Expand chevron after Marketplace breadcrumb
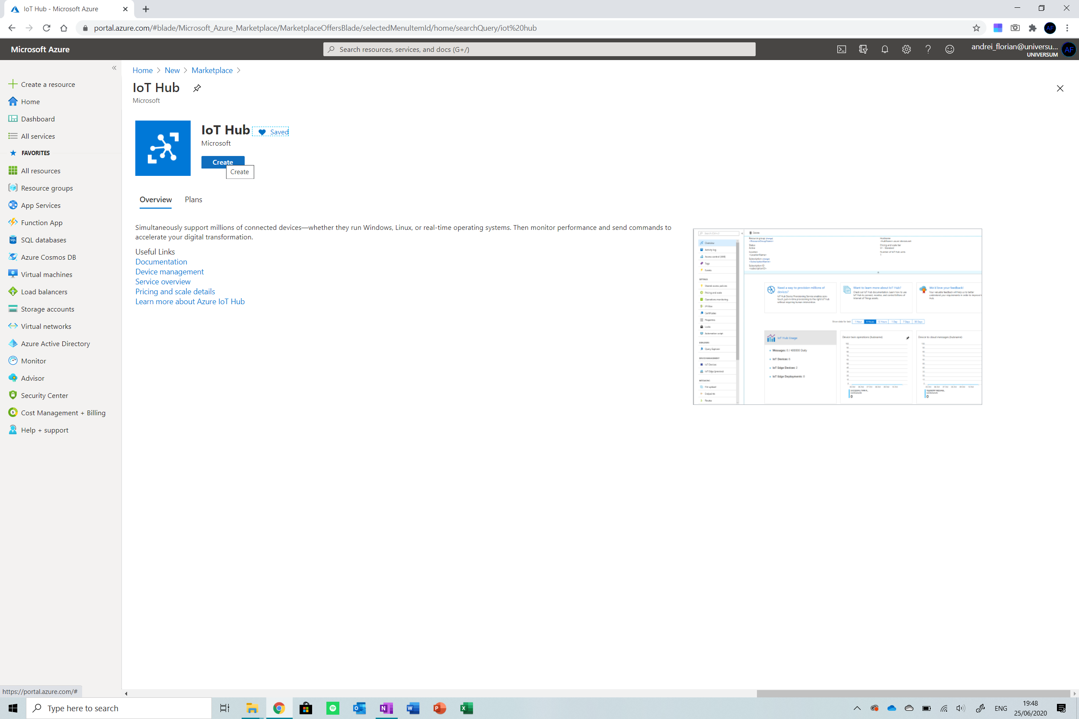The image size is (1079, 719). (239, 70)
